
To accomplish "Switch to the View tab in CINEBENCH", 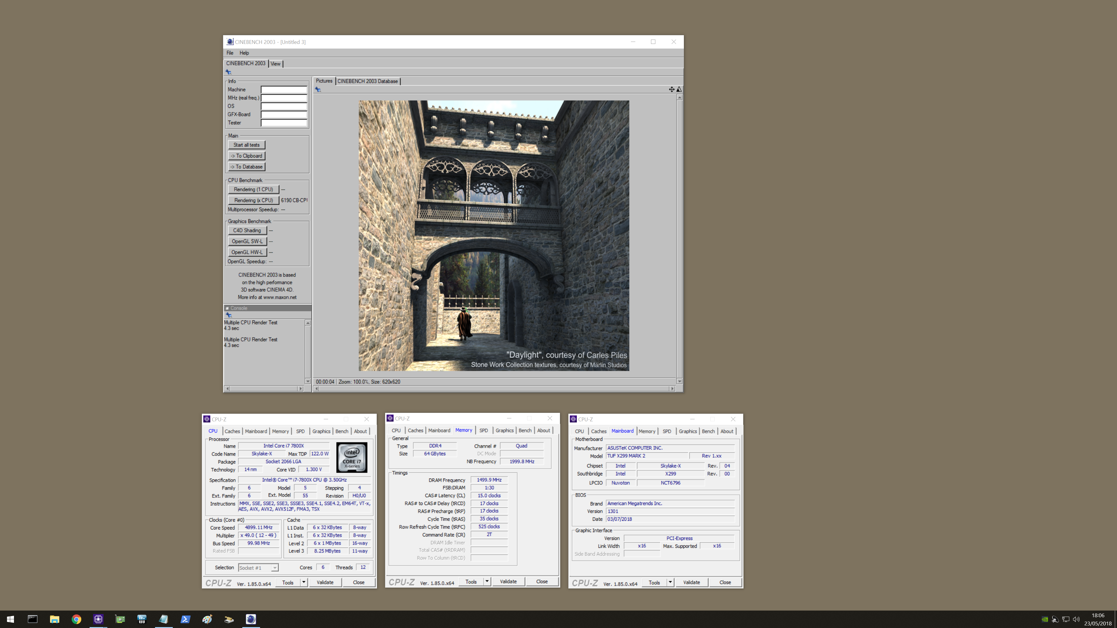I will (275, 64).
